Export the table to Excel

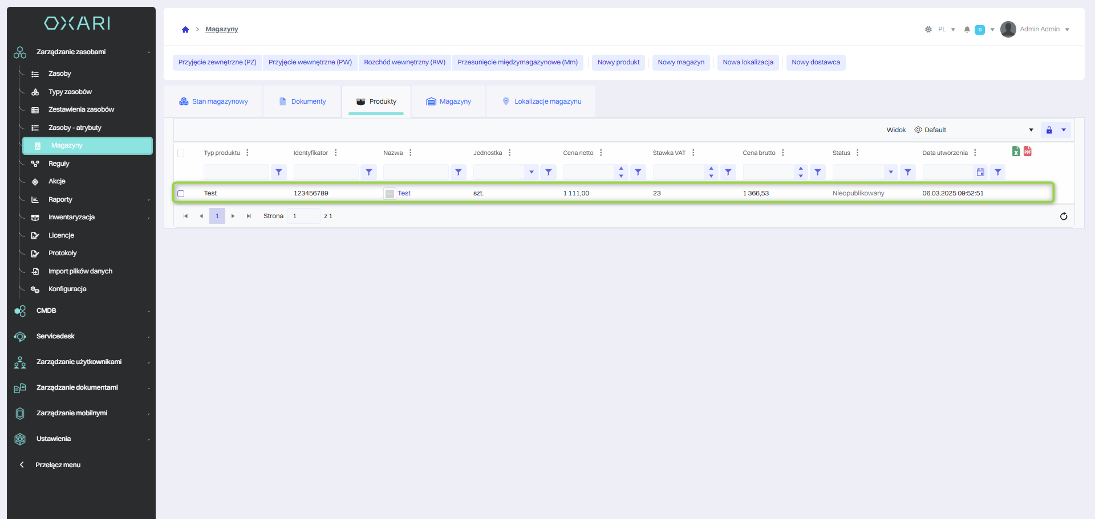click(x=1016, y=151)
